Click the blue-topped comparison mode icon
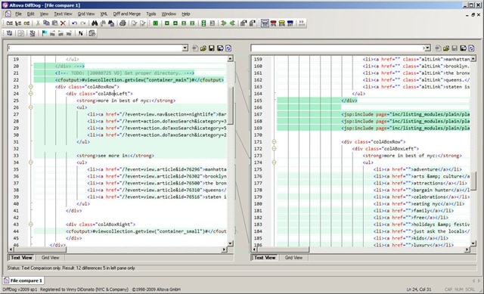Image resolution: width=484 pixels, height=294 pixels. click(x=290, y=23)
